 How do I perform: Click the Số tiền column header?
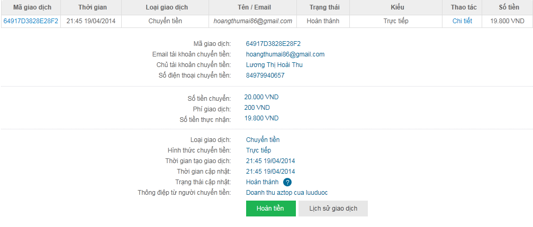click(x=508, y=8)
